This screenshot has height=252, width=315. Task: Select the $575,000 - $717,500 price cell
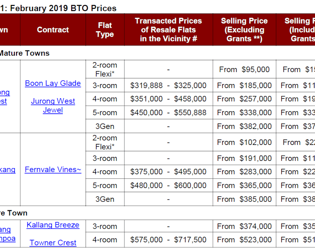coord(168,240)
